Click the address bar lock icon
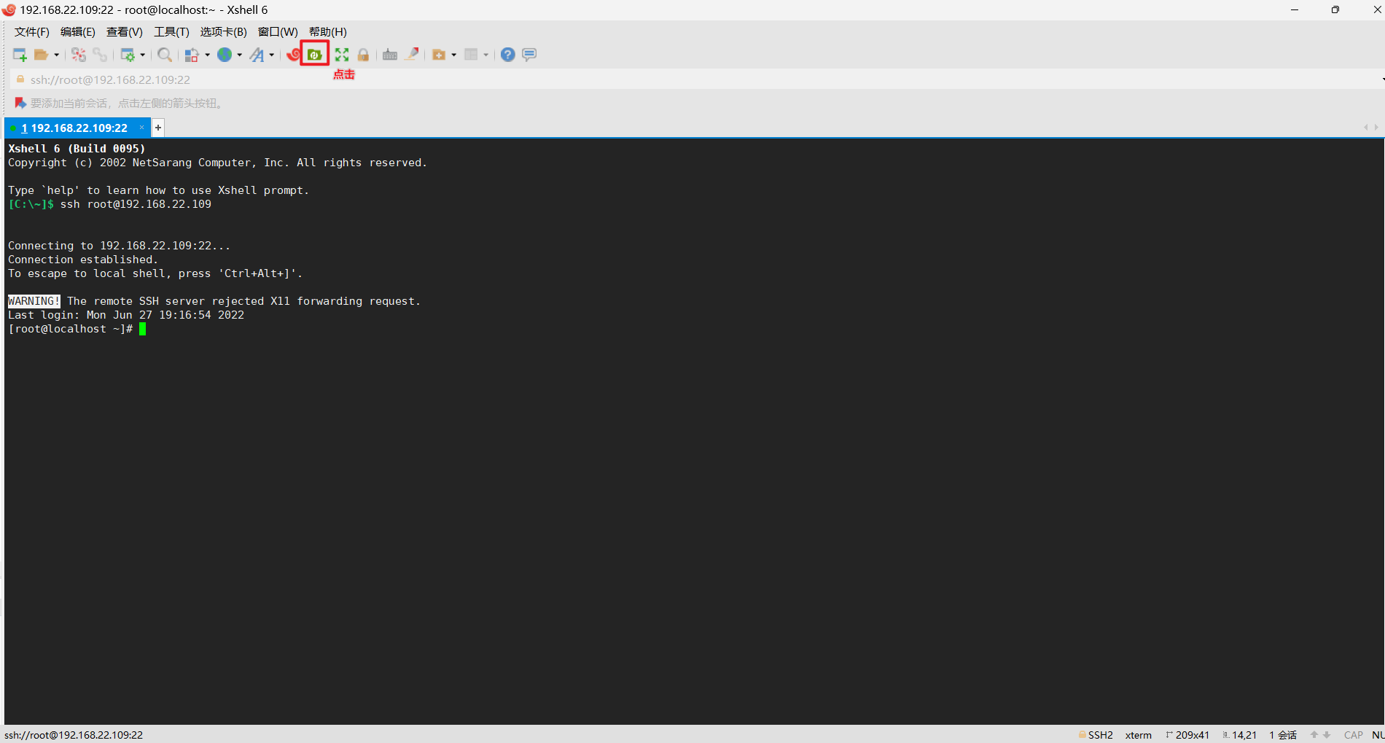Screen dimensions: 1385x743 pos(20,79)
